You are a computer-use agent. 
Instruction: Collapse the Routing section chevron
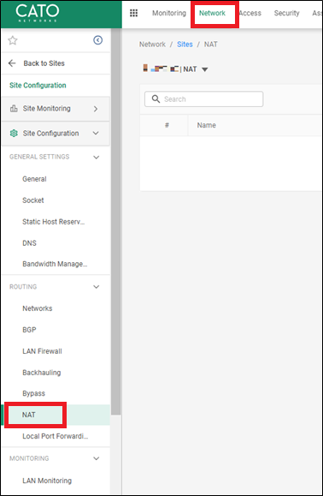(x=97, y=287)
